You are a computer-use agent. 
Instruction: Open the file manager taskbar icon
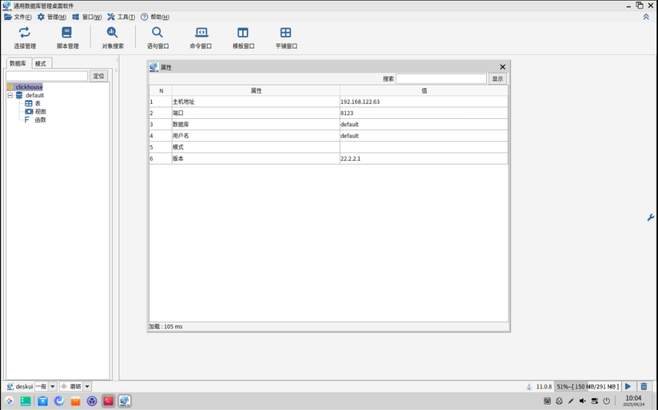point(43,401)
